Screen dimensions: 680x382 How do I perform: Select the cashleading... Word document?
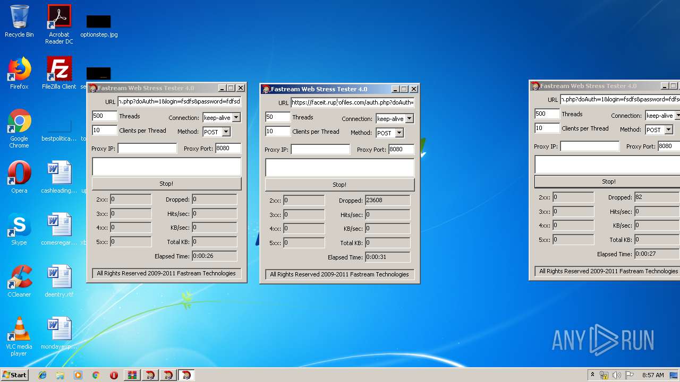(59, 177)
